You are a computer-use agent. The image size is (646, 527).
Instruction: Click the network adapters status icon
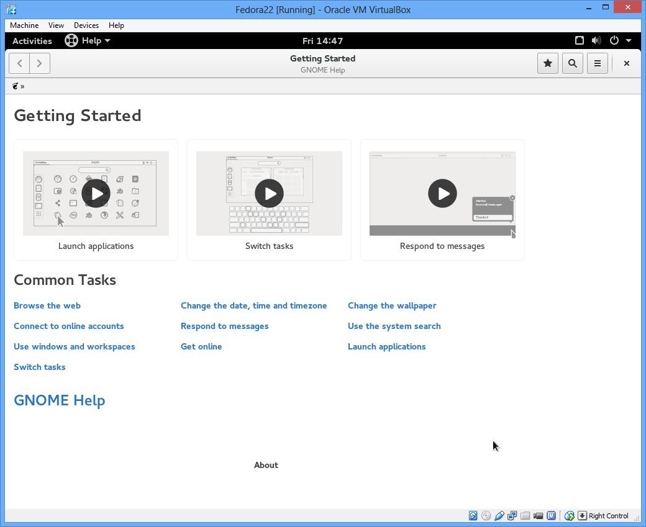[512, 515]
